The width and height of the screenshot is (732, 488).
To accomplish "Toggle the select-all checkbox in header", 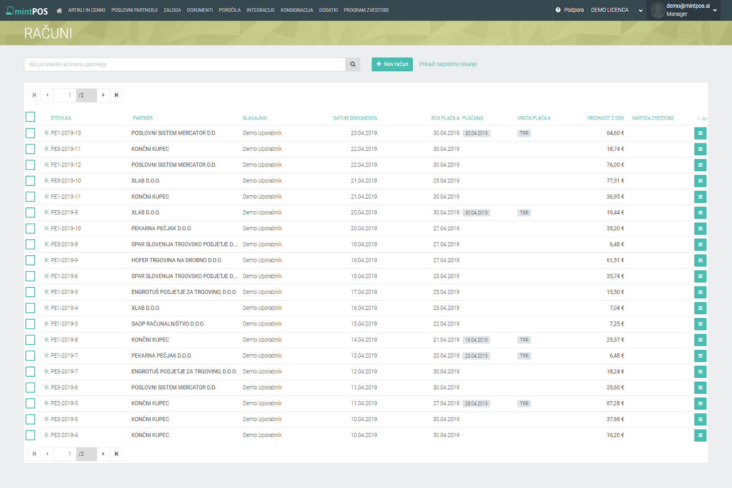I will pos(30,117).
